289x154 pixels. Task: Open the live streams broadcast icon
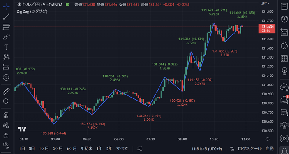[x=284, y=125]
